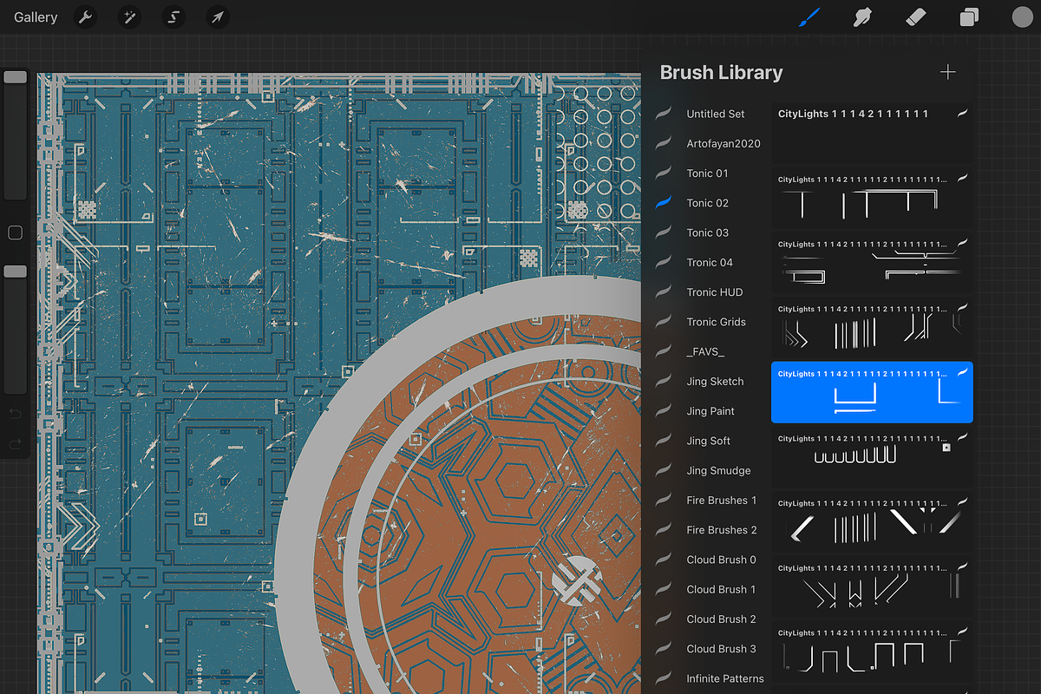The image size is (1041, 694).
Task: Open the Layers panel icon
Action: [x=969, y=17]
